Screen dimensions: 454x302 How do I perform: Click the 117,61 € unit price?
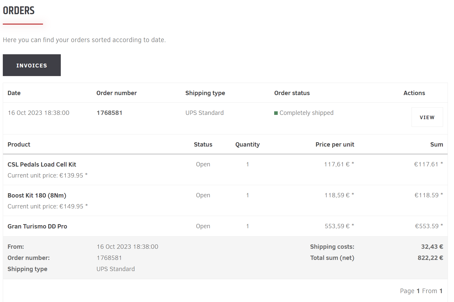coord(339,164)
